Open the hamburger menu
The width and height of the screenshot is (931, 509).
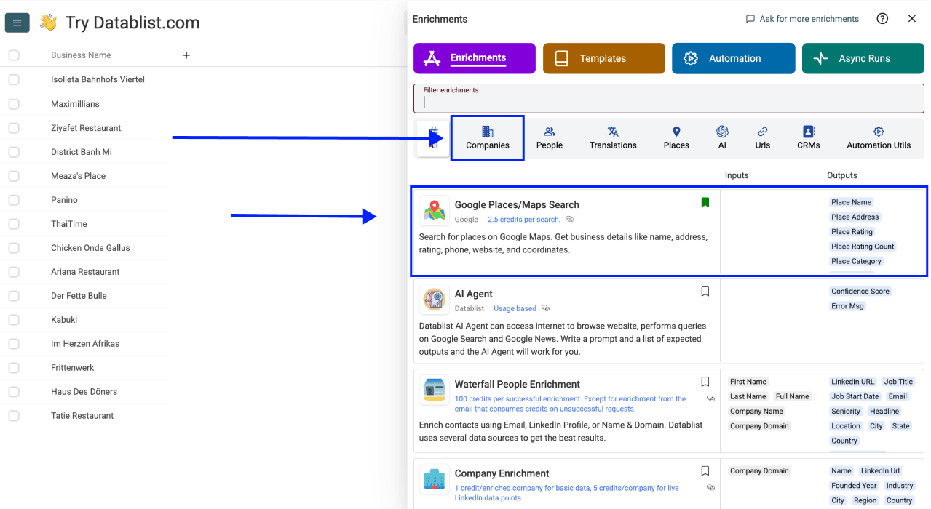coord(17,23)
